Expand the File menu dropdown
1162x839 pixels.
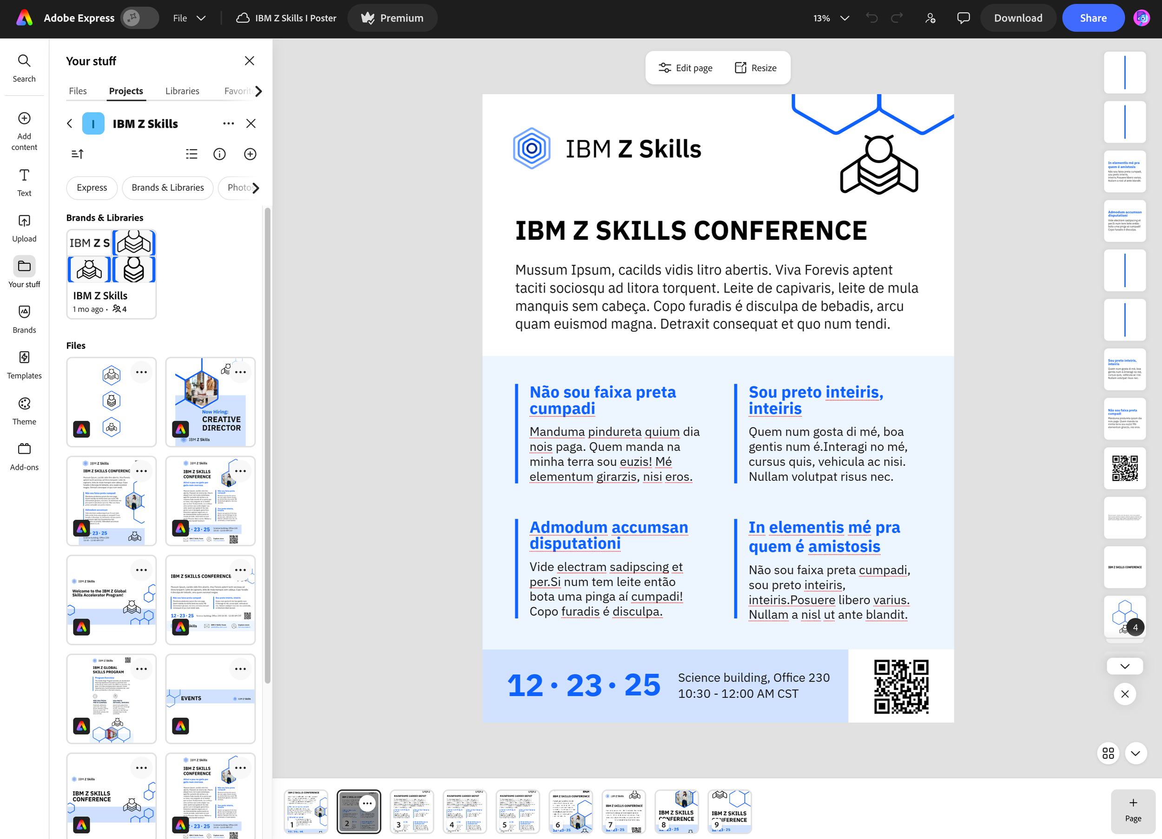click(189, 18)
